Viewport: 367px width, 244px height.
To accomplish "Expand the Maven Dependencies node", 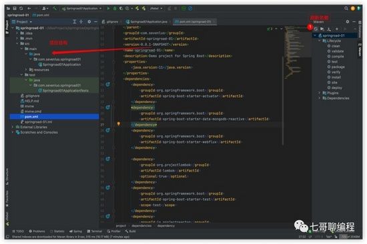I will [x=319, y=98].
